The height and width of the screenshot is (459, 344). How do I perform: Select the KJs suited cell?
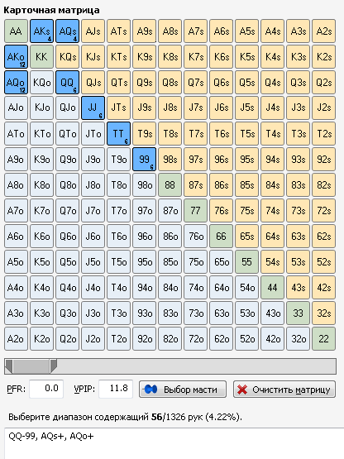click(93, 57)
